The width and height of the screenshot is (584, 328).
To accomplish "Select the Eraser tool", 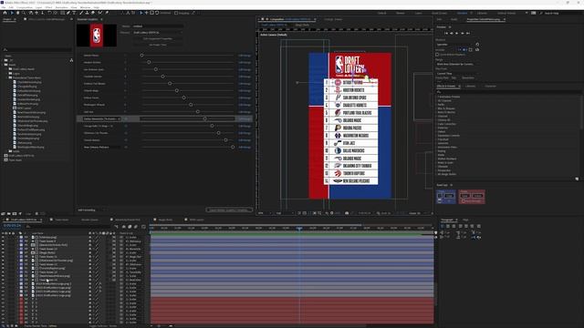I will [93, 13].
